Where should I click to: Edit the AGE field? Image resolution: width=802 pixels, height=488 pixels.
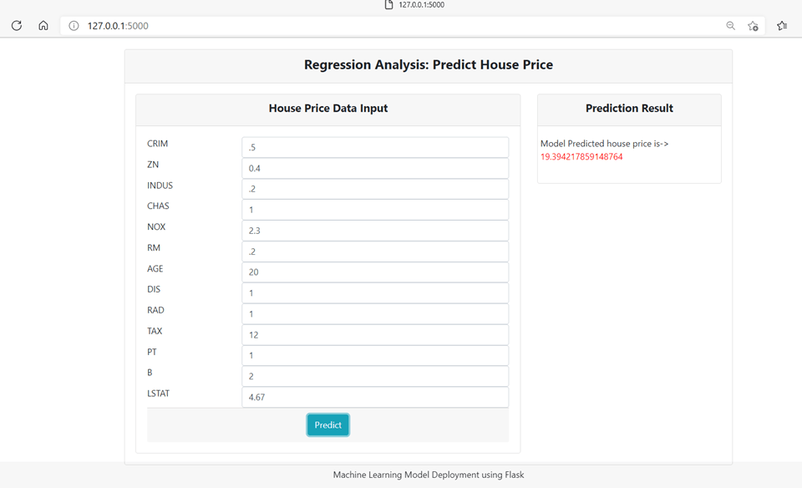(x=375, y=272)
